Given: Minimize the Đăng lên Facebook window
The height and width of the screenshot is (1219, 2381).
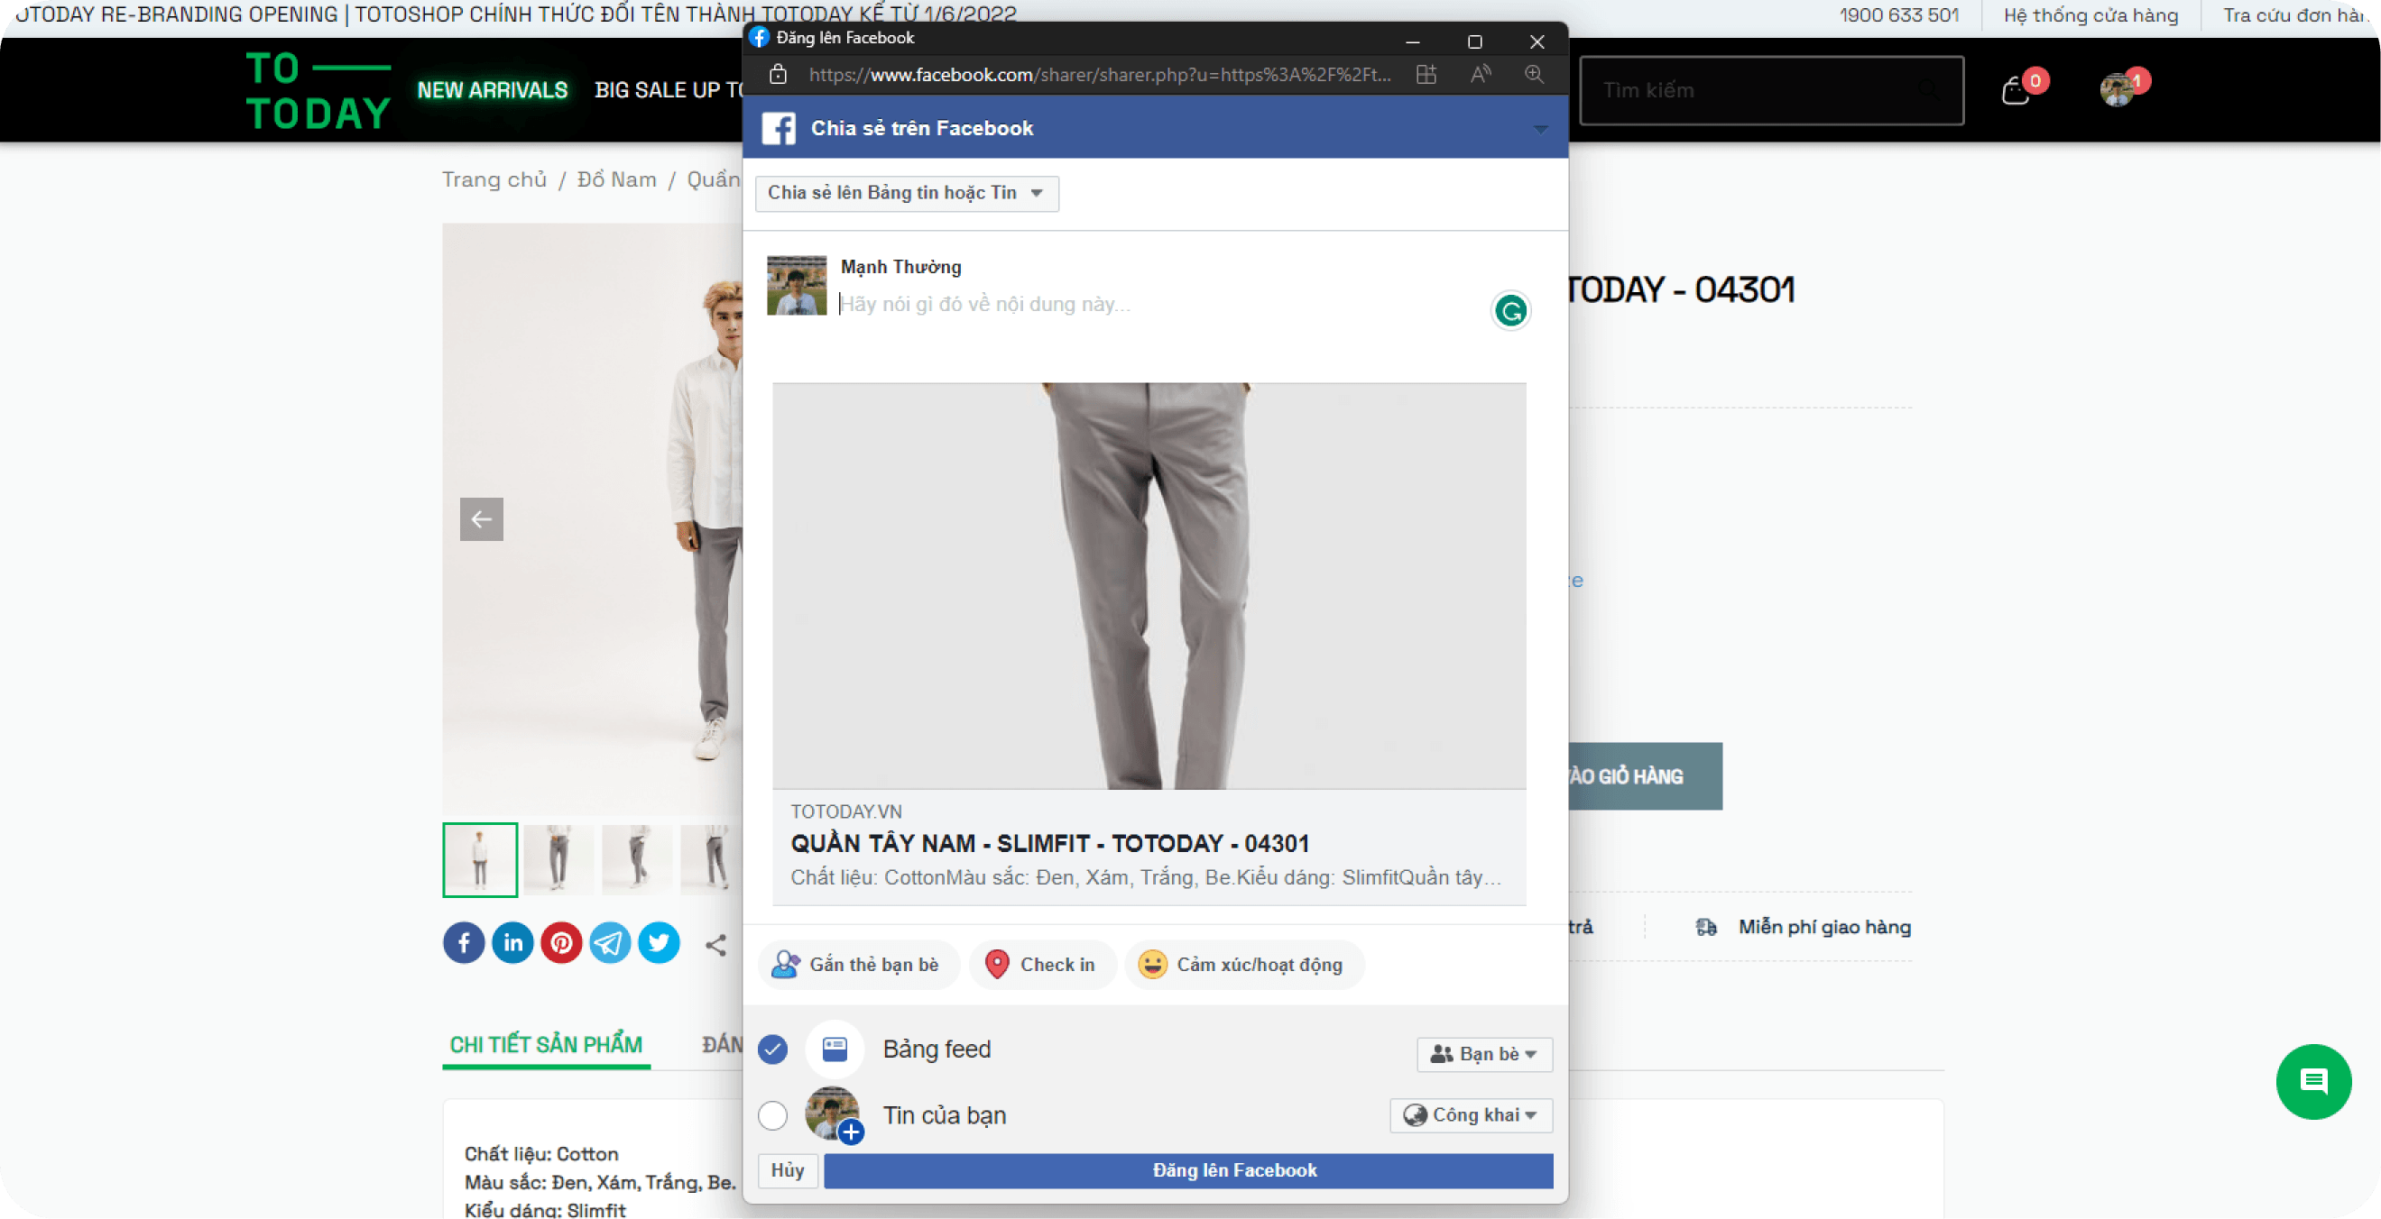Looking at the screenshot, I should pos(1412,41).
